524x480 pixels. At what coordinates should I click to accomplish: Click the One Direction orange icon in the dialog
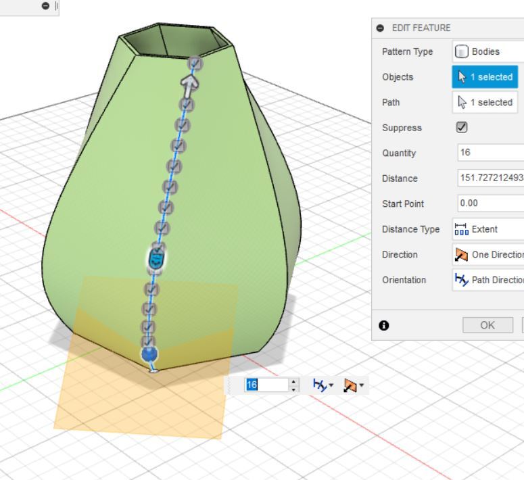coord(462,255)
